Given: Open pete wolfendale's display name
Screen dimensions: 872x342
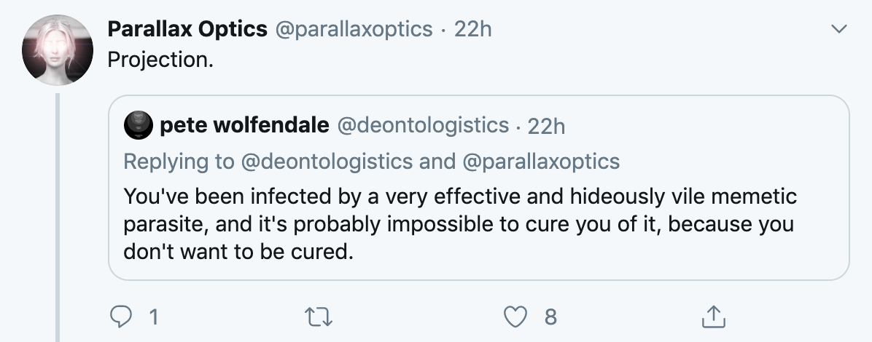Looking at the screenshot, I should coord(244,126).
